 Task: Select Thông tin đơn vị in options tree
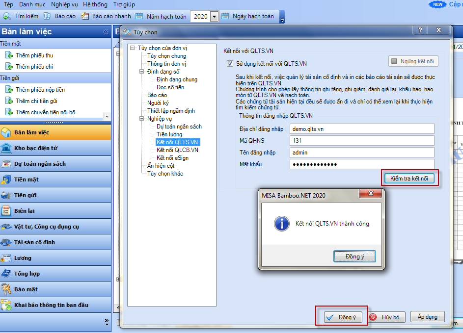[166, 63]
